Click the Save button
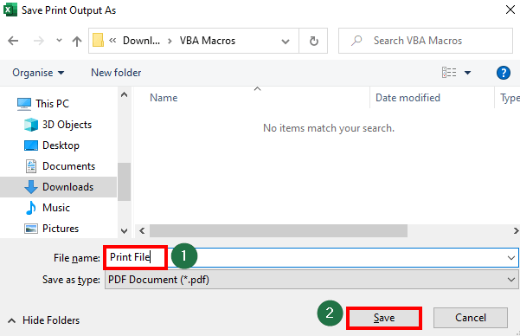The image size is (520, 336). (384, 318)
